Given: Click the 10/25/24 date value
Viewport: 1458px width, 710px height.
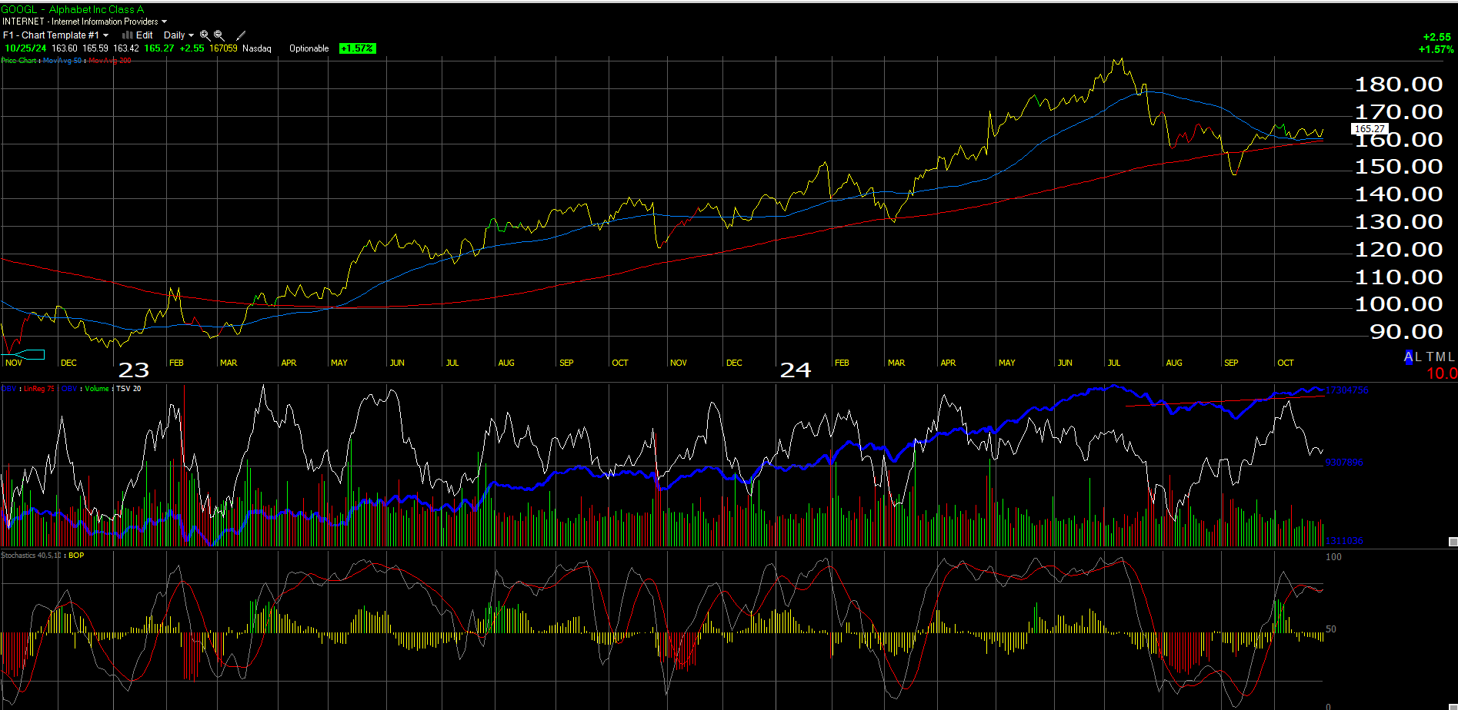Looking at the screenshot, I should [25, 48].
